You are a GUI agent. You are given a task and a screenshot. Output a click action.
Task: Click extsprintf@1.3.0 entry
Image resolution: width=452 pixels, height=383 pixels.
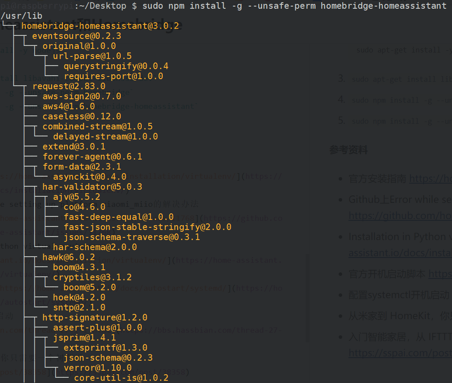click(x=105, y=348)
